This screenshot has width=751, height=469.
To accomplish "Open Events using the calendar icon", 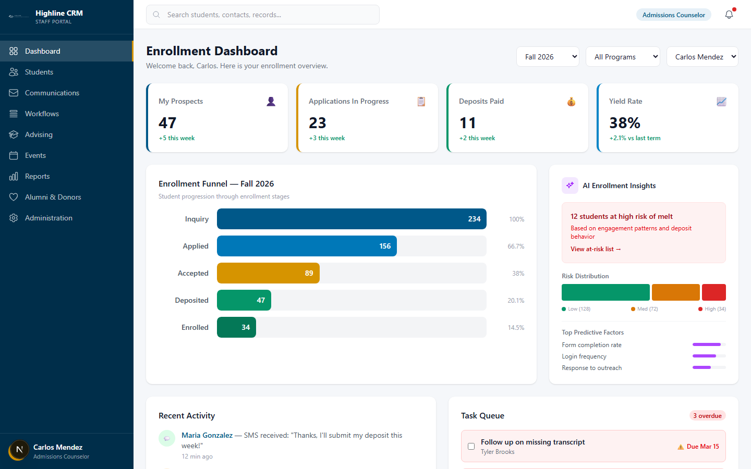I will [14, 155].
